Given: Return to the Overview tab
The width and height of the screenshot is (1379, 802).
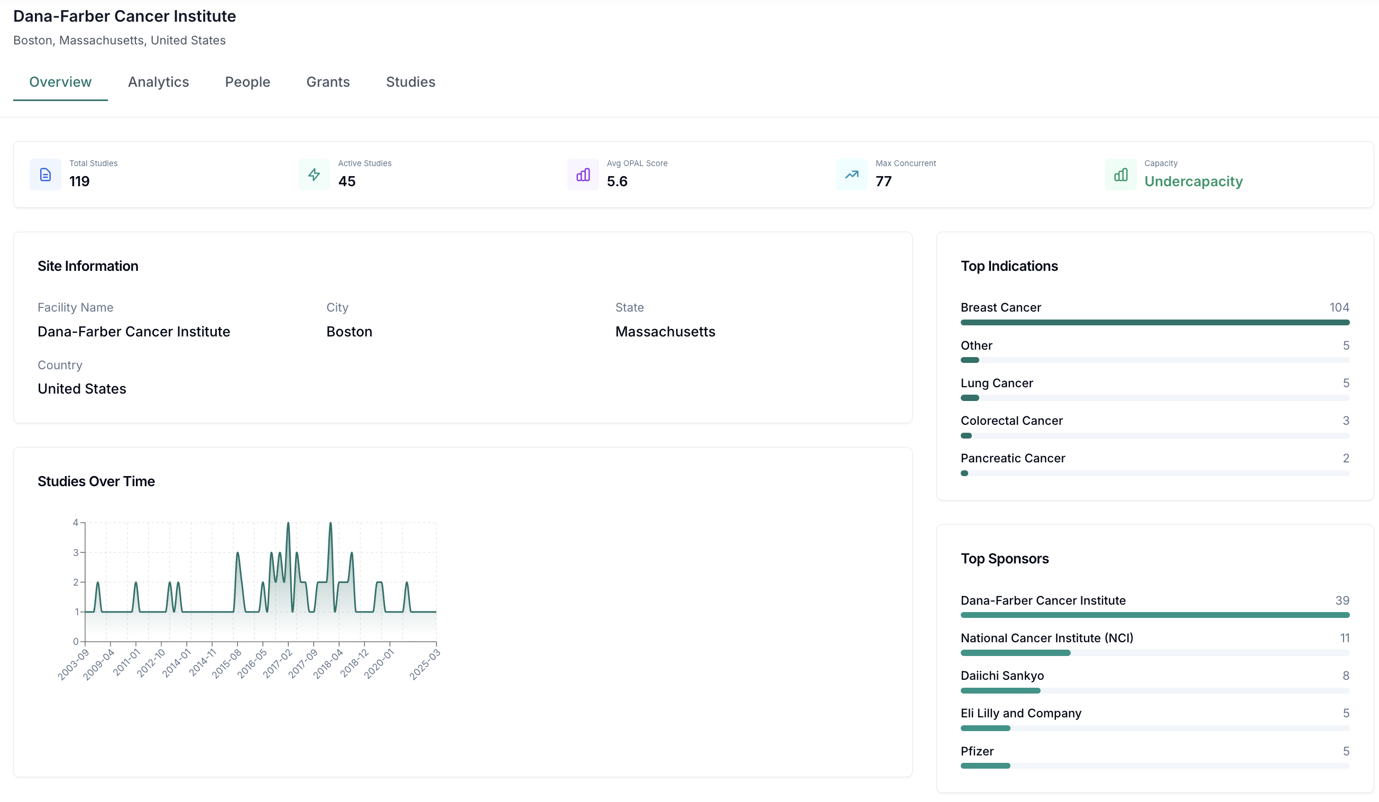Looking at the screenshot, I should [60, 82].
